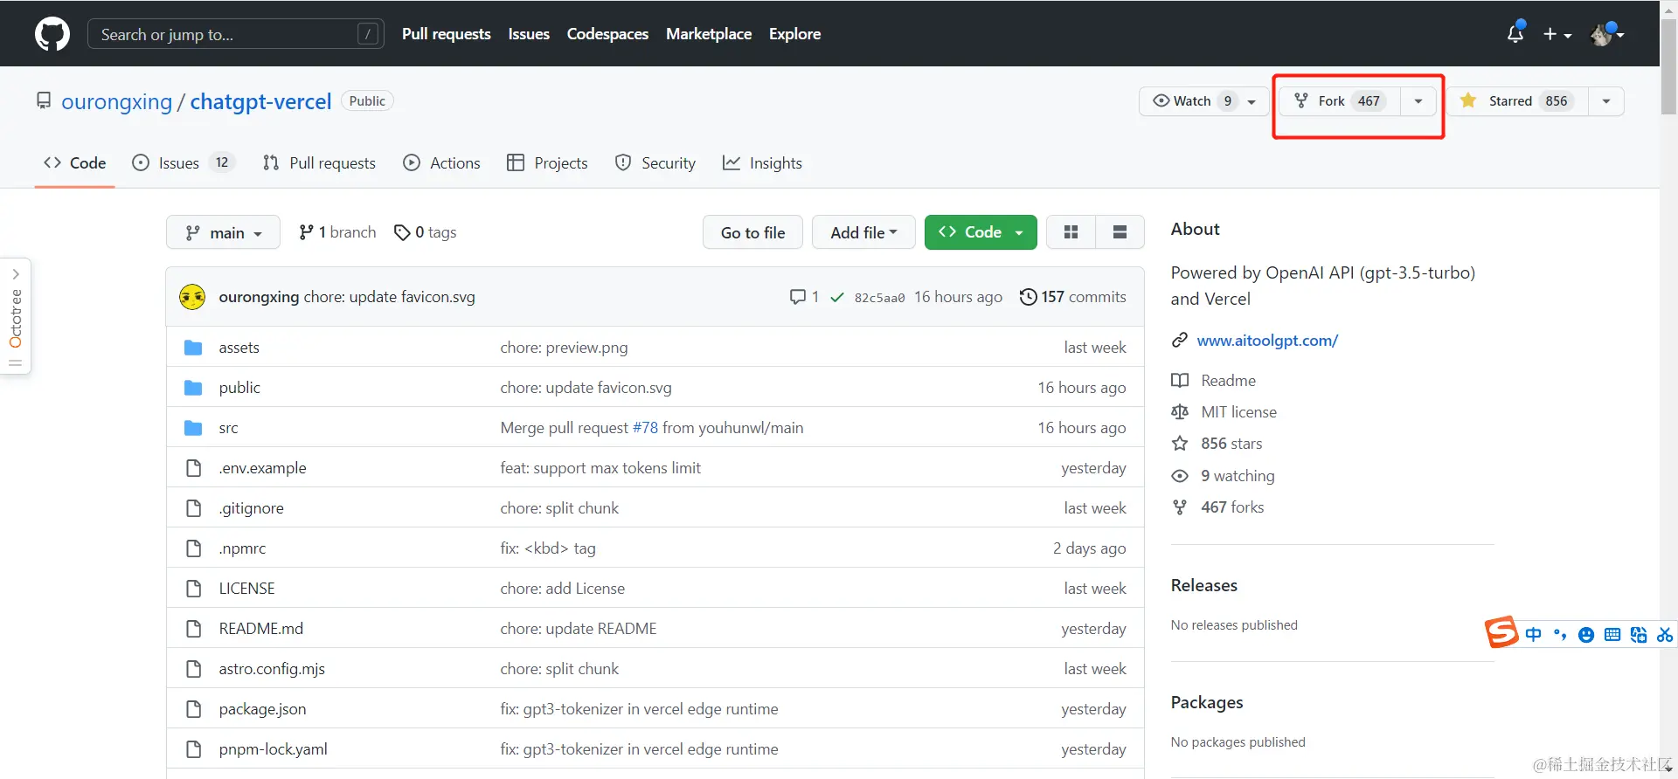
Task: Open commit author avatar
Action: (x=192, y=297)
